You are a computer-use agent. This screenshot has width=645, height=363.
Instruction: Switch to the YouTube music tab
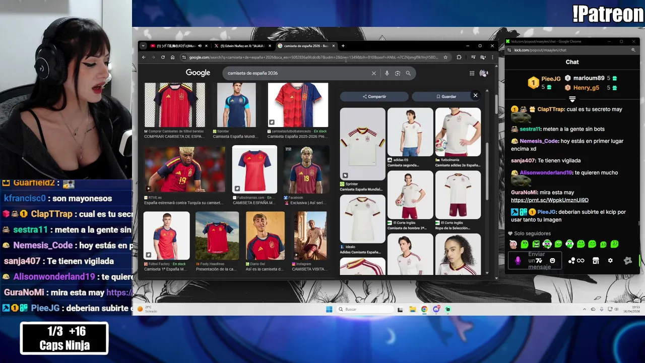pyautogui.click(x=179, y=46)
